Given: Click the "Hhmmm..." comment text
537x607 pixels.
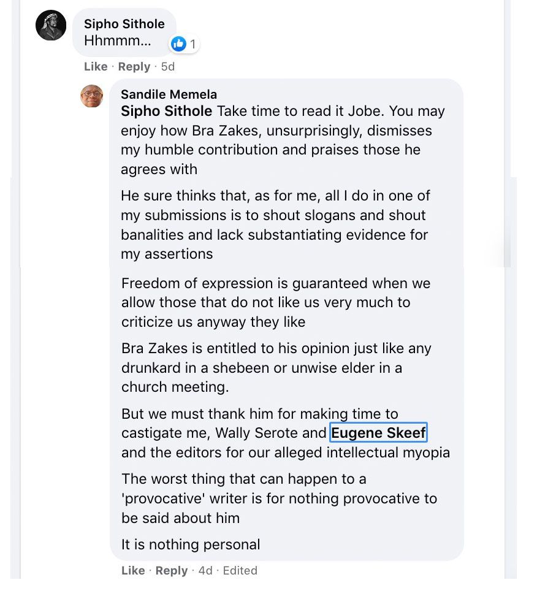Looking at the screenshot, I should [117, 42].
